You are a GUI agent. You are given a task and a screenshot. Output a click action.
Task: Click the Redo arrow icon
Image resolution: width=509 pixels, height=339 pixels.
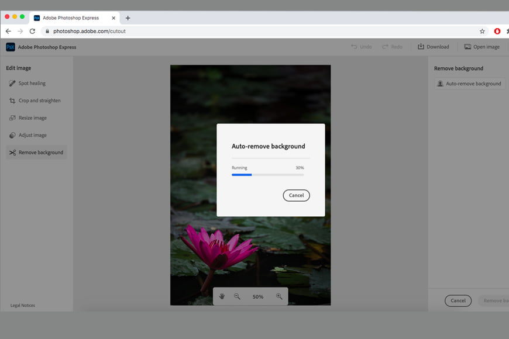(385, 47)
